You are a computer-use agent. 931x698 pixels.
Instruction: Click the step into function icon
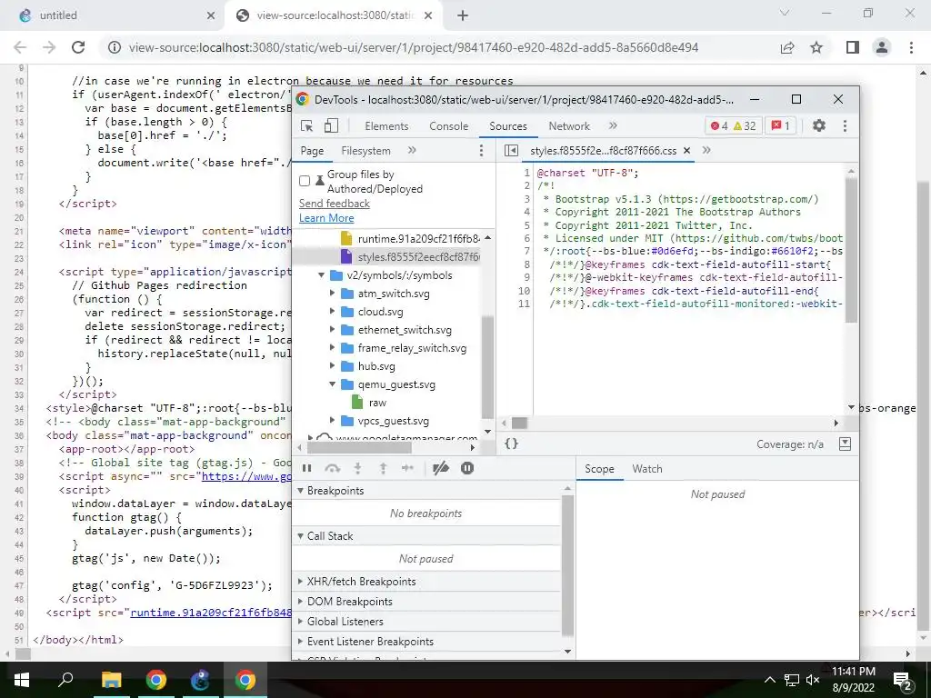tap(358, 468)
